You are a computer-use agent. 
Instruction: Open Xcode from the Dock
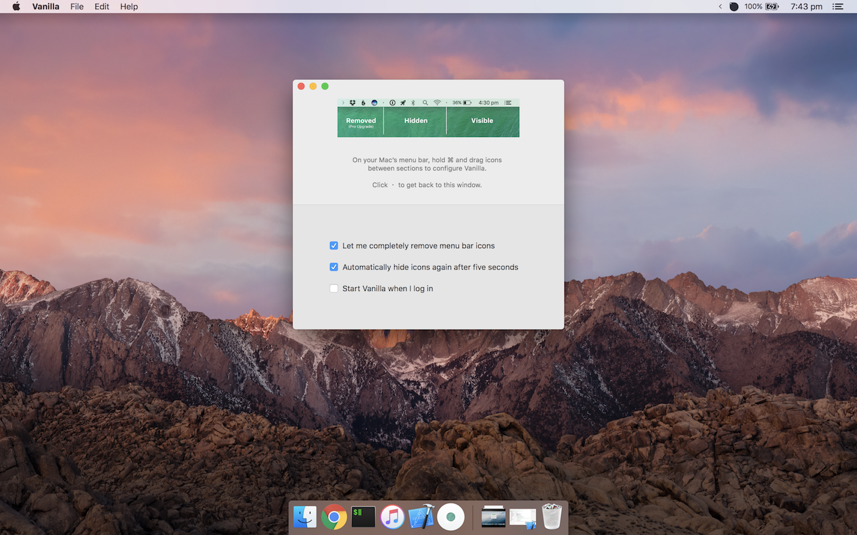(x=421, y=517)
